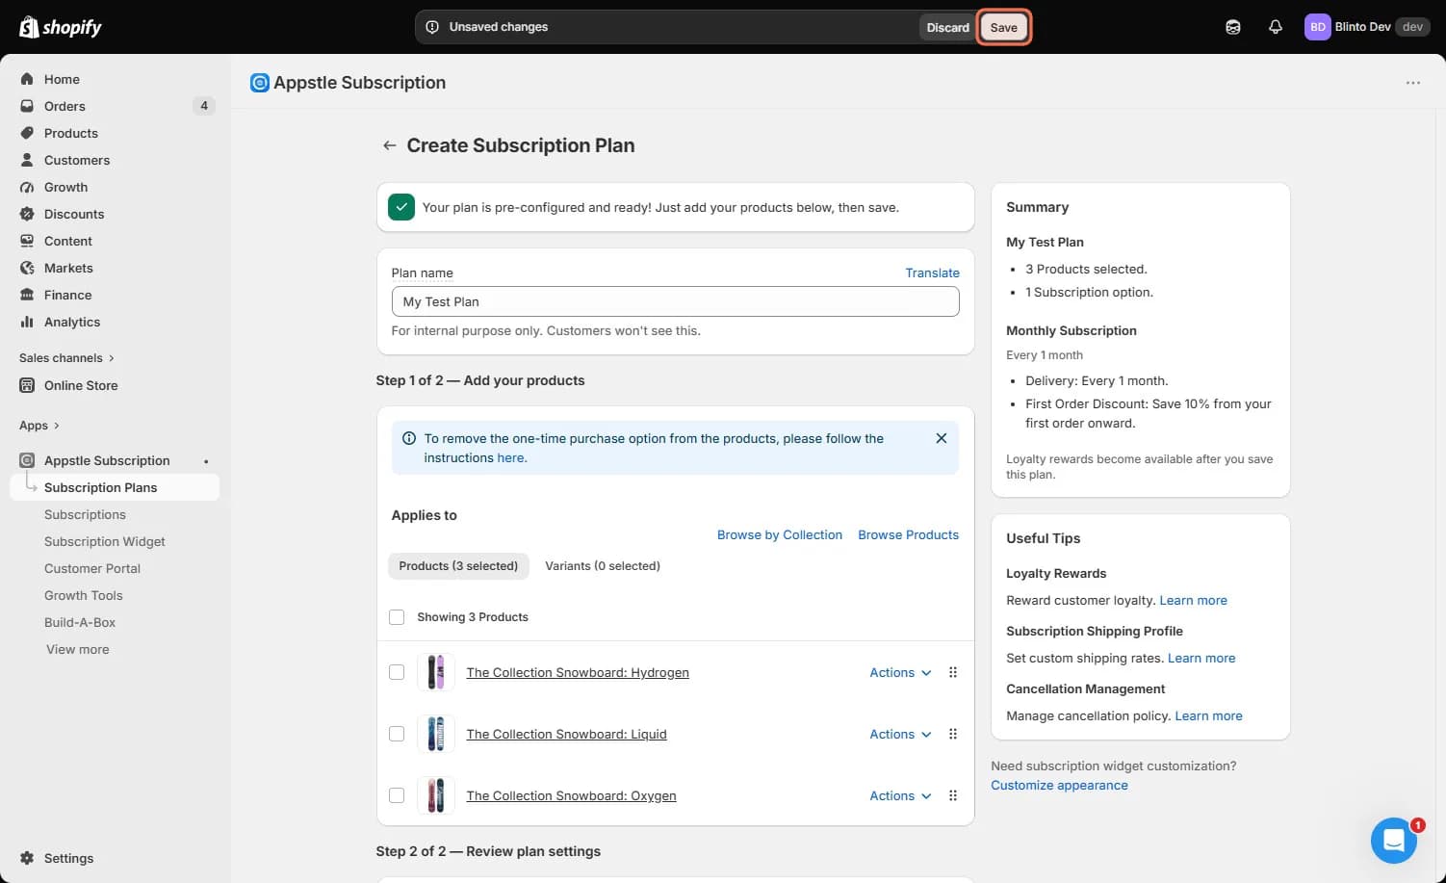
Task: Click drag handle for Snowboard: Hydrogen row
Action: click(953, 672)
